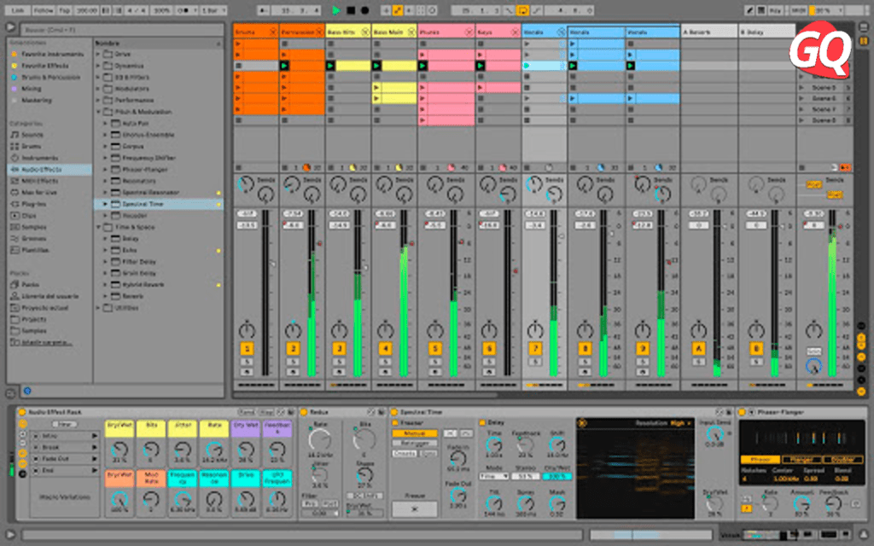Expand the Drive folder in browser

tap(98, 54)
